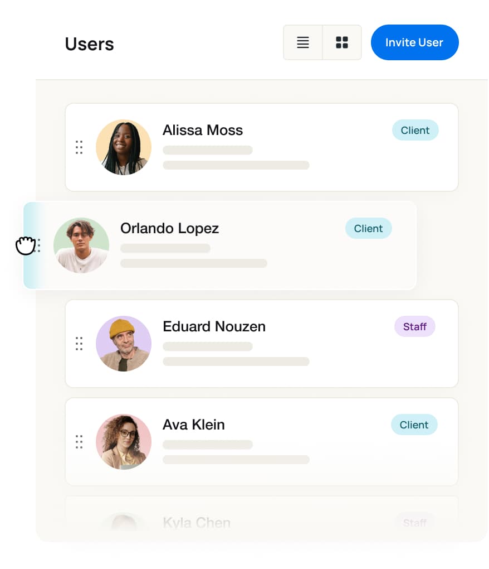Select Orlando Lopez's profile photo
Viewport: 489px width, 569px height.
tap(81, 245)
